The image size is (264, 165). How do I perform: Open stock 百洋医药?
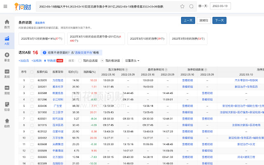(58, 125)
